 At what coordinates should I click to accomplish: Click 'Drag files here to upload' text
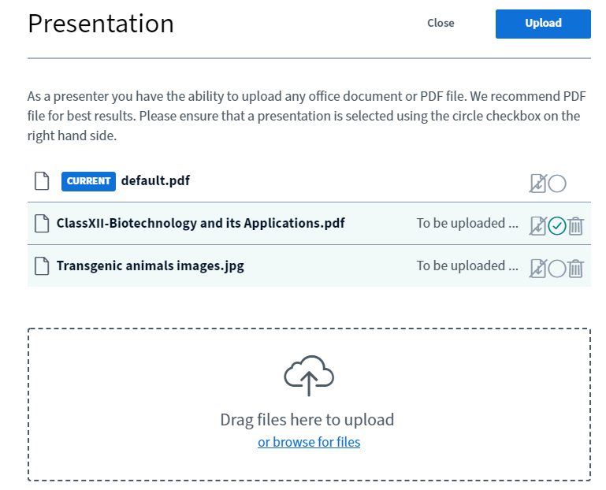[307, 420]
